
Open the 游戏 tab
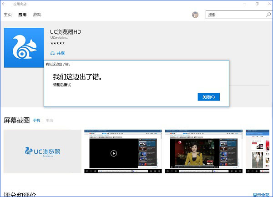pos(37,15)
